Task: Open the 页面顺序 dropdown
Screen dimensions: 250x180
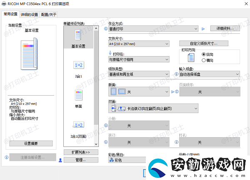Action: [210, 91]
